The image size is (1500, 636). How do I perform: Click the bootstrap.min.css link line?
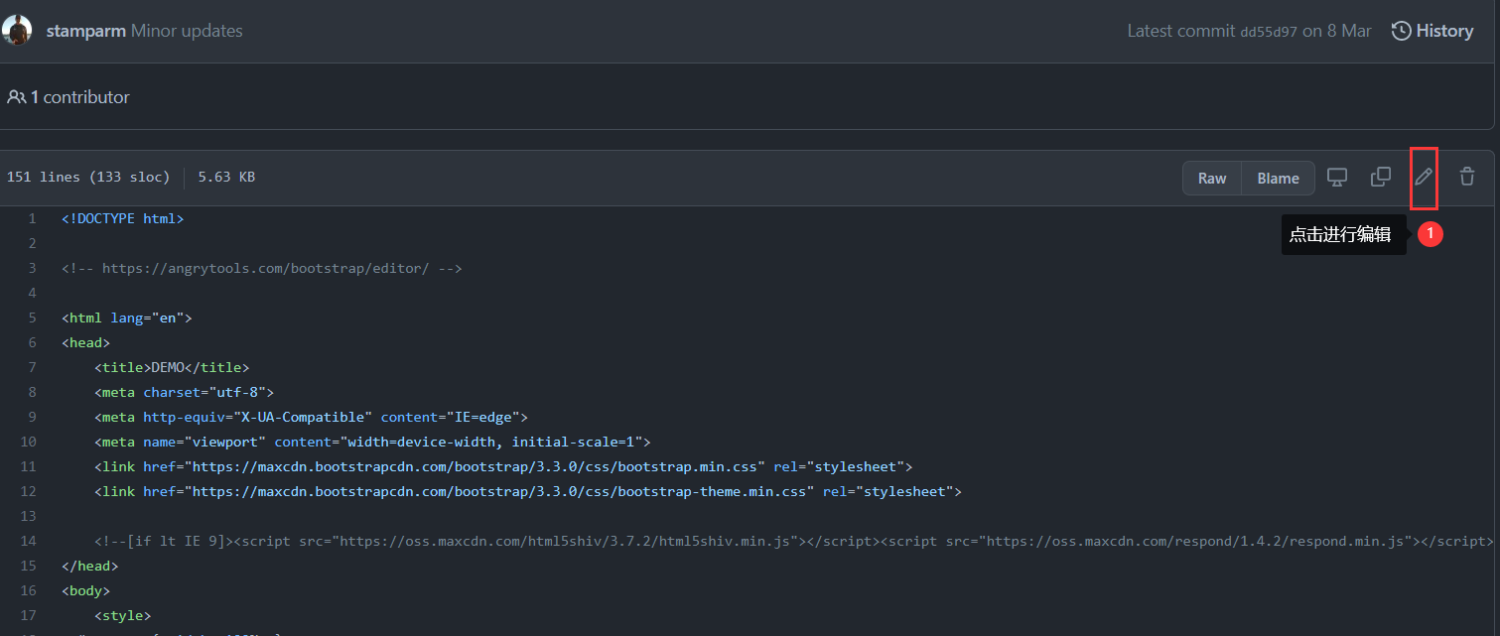coord(503,466)
